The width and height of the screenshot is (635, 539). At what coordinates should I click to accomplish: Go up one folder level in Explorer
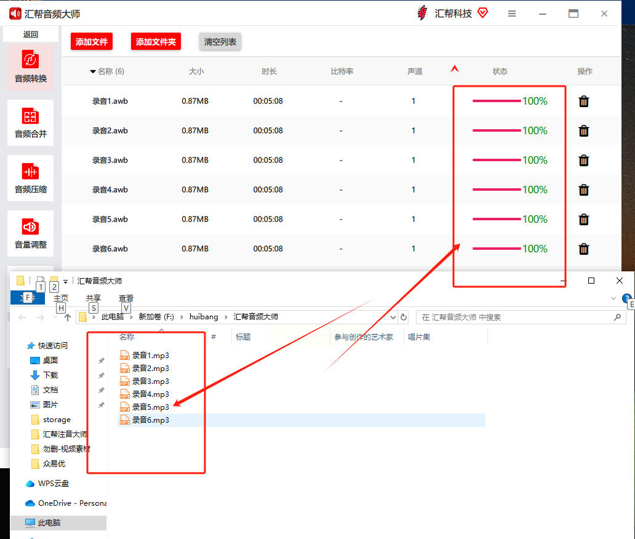[x=68, y=317]
